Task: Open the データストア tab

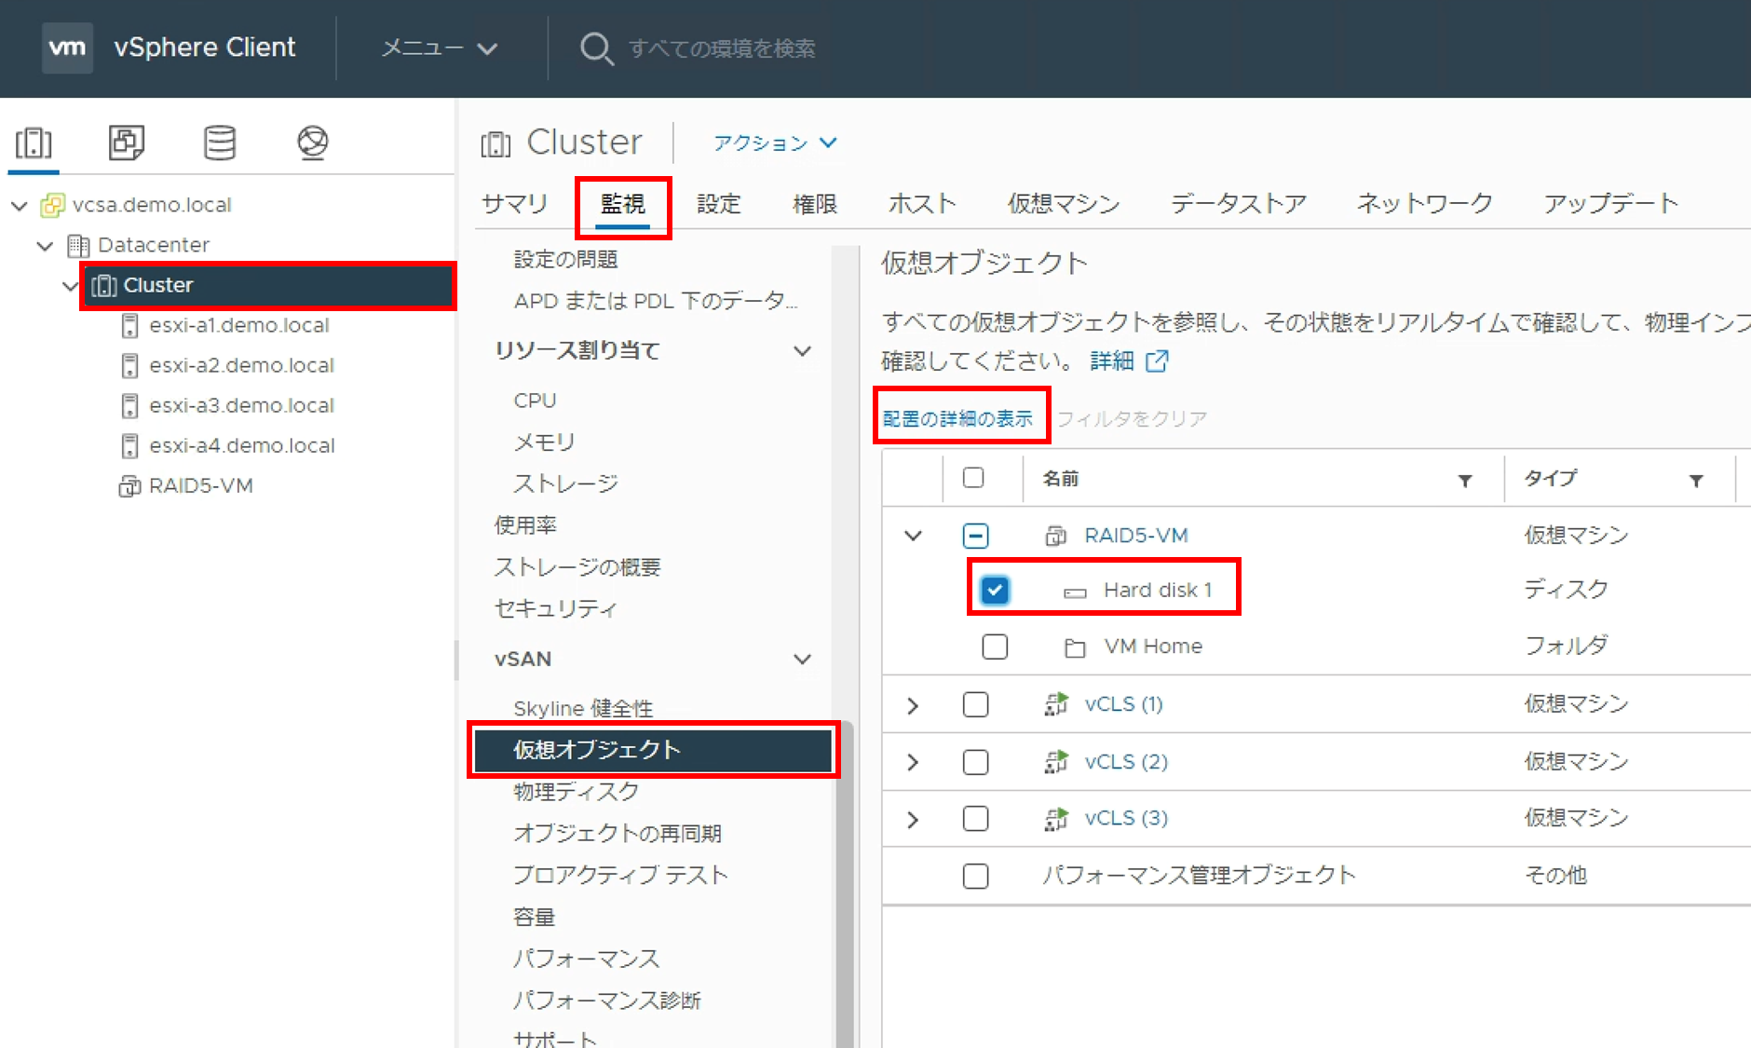Action: (1239, 203)
